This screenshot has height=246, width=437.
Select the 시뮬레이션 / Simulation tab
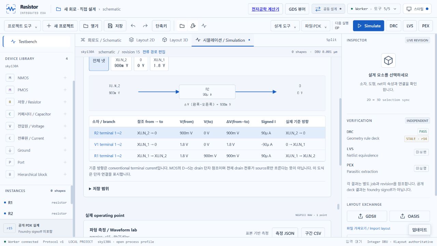point(223,40)
